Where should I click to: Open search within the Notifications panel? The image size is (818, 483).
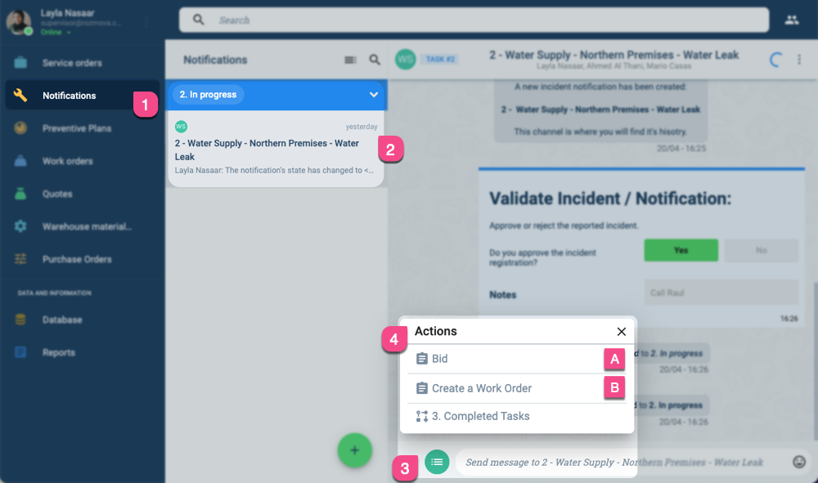pos(375,60)
